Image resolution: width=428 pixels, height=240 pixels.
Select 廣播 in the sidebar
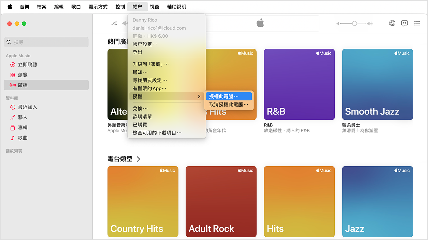46,85
